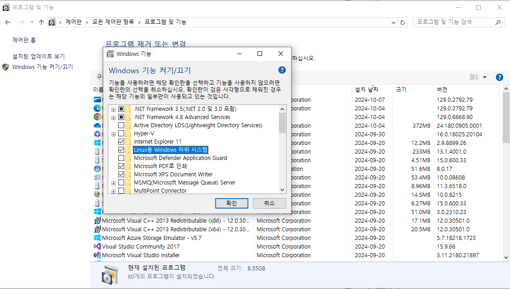This screenshot has height=289, width=510.
Task: Open Windows Features help icon
Action: (282, 70)
